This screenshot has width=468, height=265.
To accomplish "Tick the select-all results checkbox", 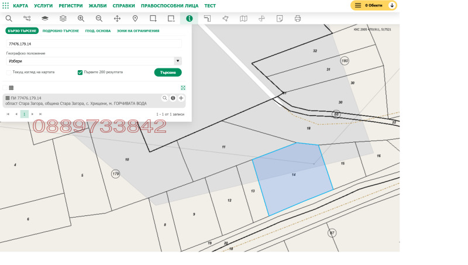I will tap(5, 88).
